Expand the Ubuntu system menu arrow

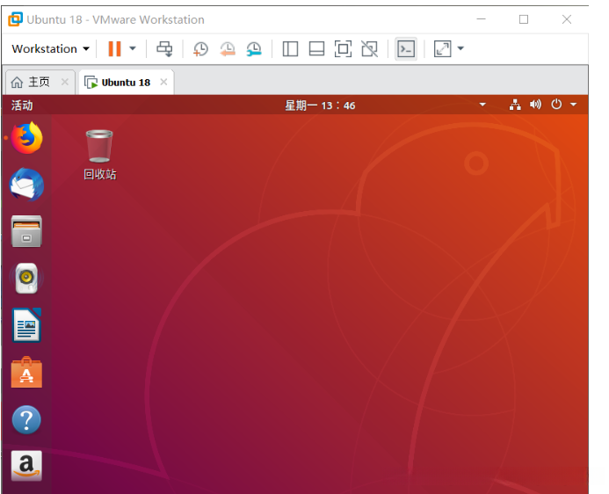(x=573, y=105)
